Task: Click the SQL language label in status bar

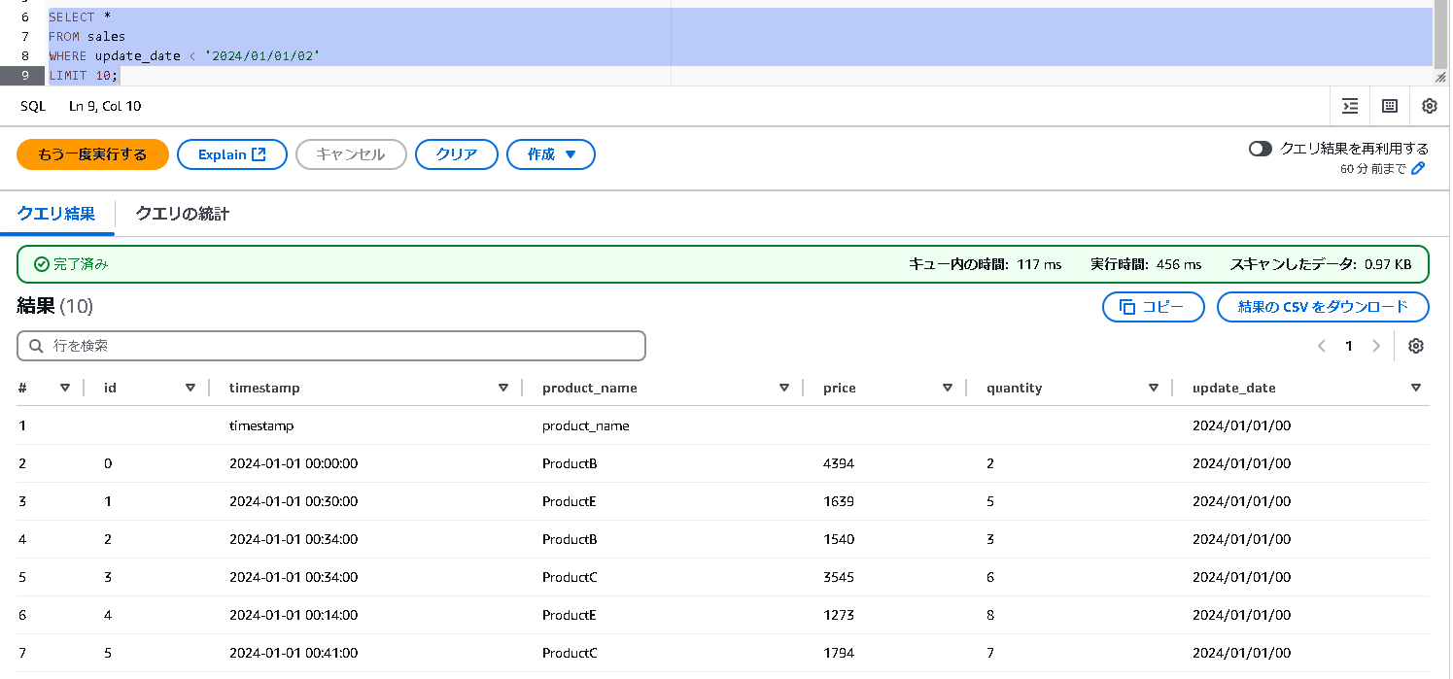Action: pyautogui.click(x=33, y=106)
